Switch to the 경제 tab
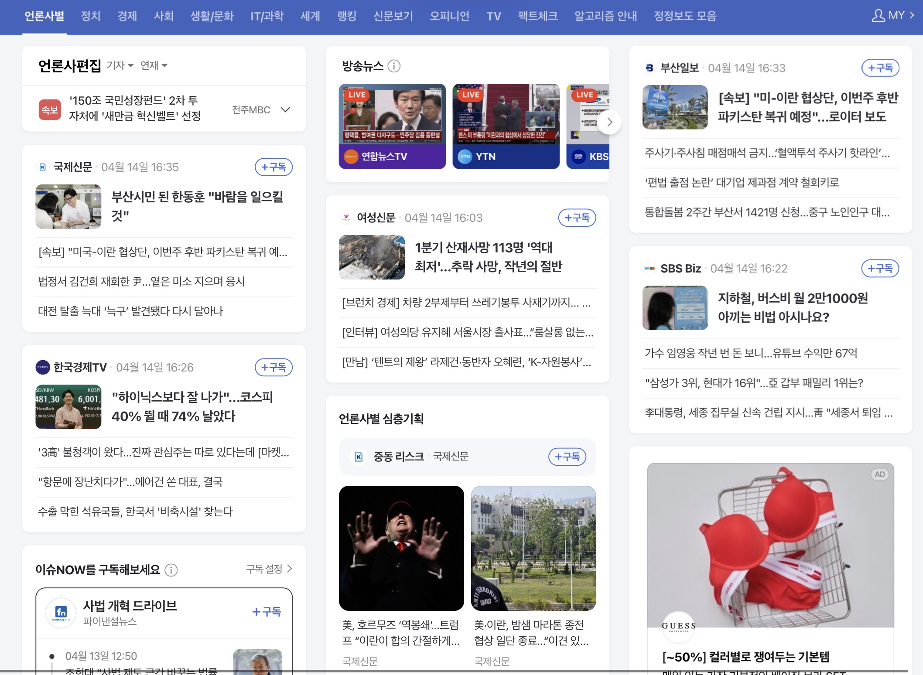923x675 pixels. pos(127,16)
